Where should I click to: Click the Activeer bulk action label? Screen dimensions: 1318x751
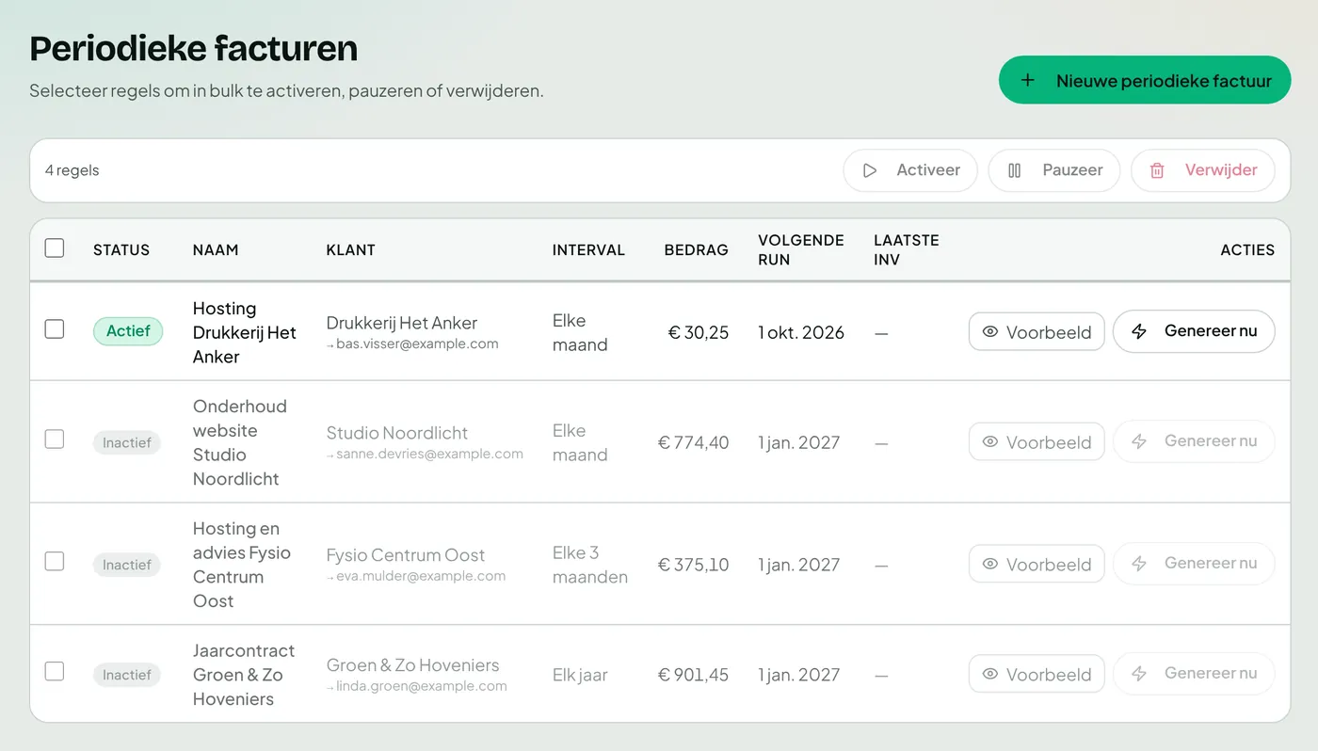pos(928,170)
